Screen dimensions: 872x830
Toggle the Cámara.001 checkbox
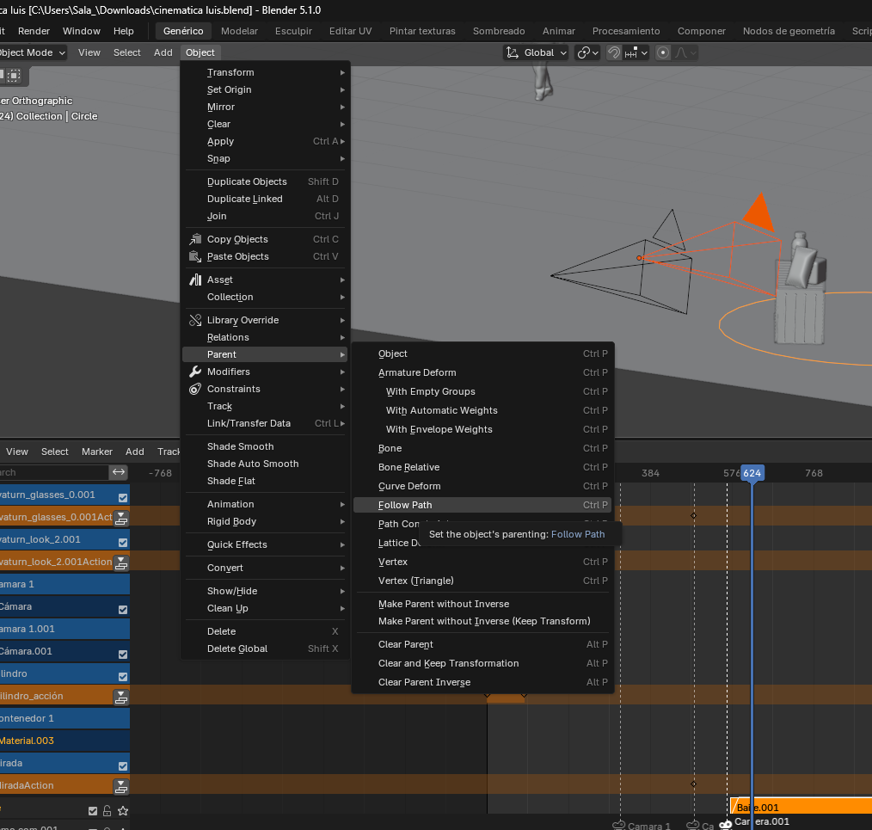[x=123, y=652]
